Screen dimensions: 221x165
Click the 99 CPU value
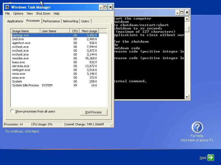75,85
